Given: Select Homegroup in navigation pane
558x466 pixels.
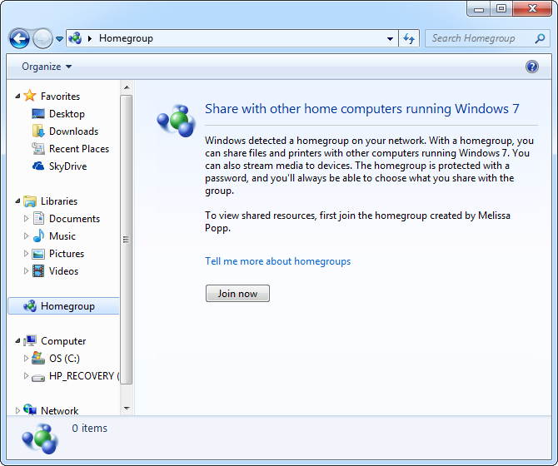Looking at the screenshot, I should pos(67,306).
